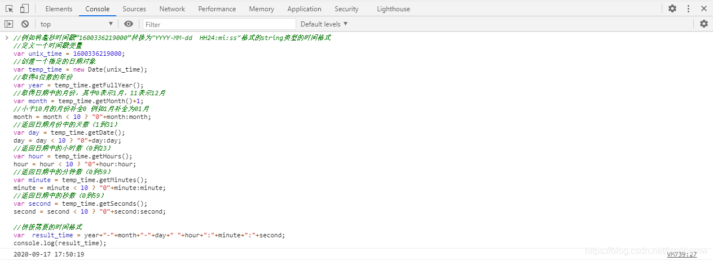Switch to the Elements tab

click(x=59, y=8)
